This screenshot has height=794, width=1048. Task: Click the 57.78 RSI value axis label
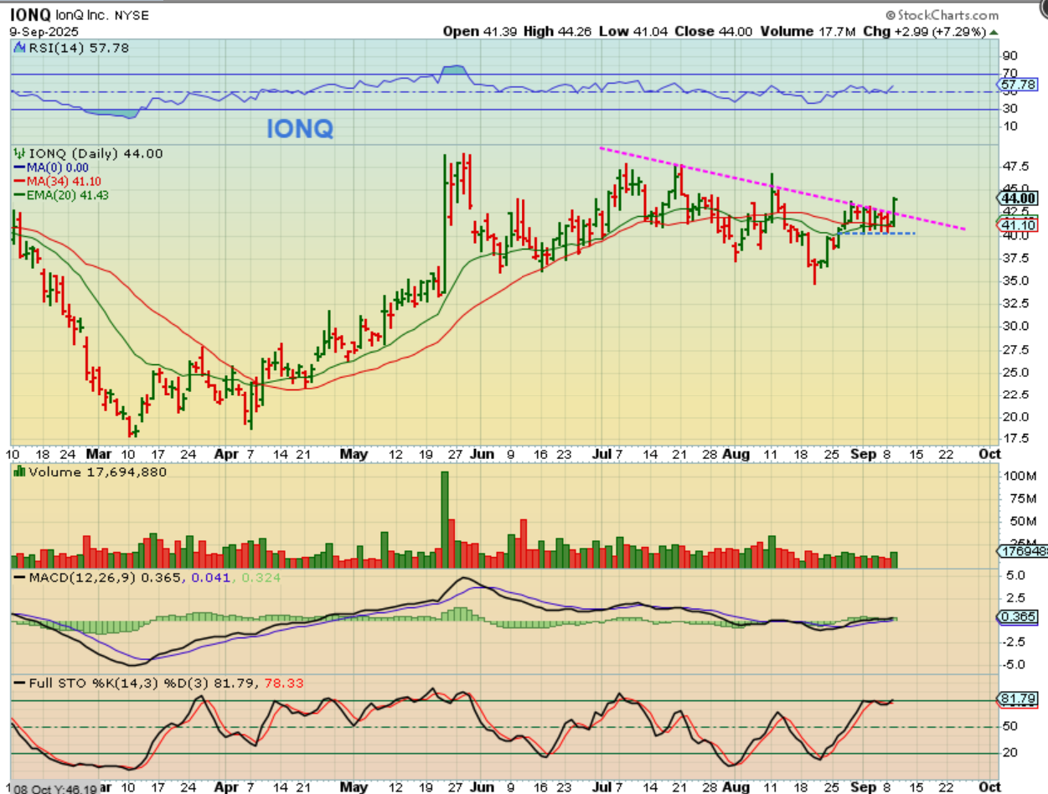click(x=1020, y=85)
